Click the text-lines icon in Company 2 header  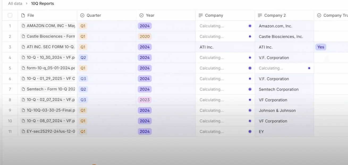click(260, 15)
